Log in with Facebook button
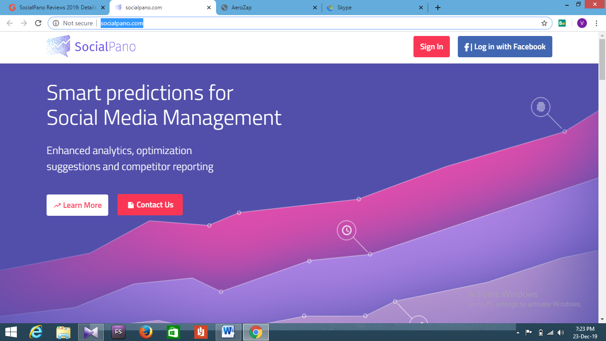The width and height of the screenshot is (606, 341). coord(505,47)
